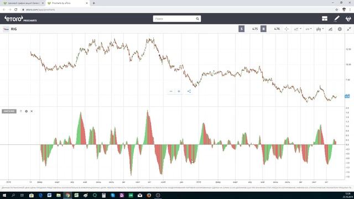Open the Chrome three-dot menu
The width and height of the screenshot is (354, 199).
tap(350, 10)
